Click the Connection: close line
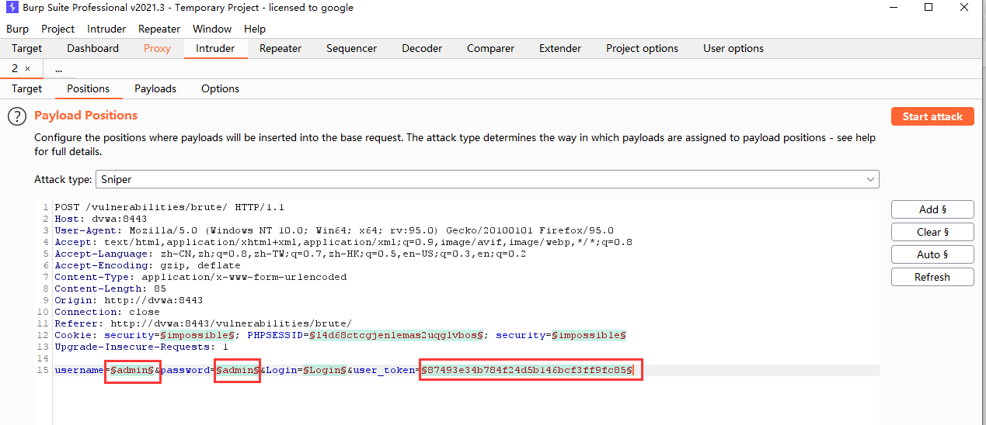This screenshot has width=986, height=425. tap(106, 312)
